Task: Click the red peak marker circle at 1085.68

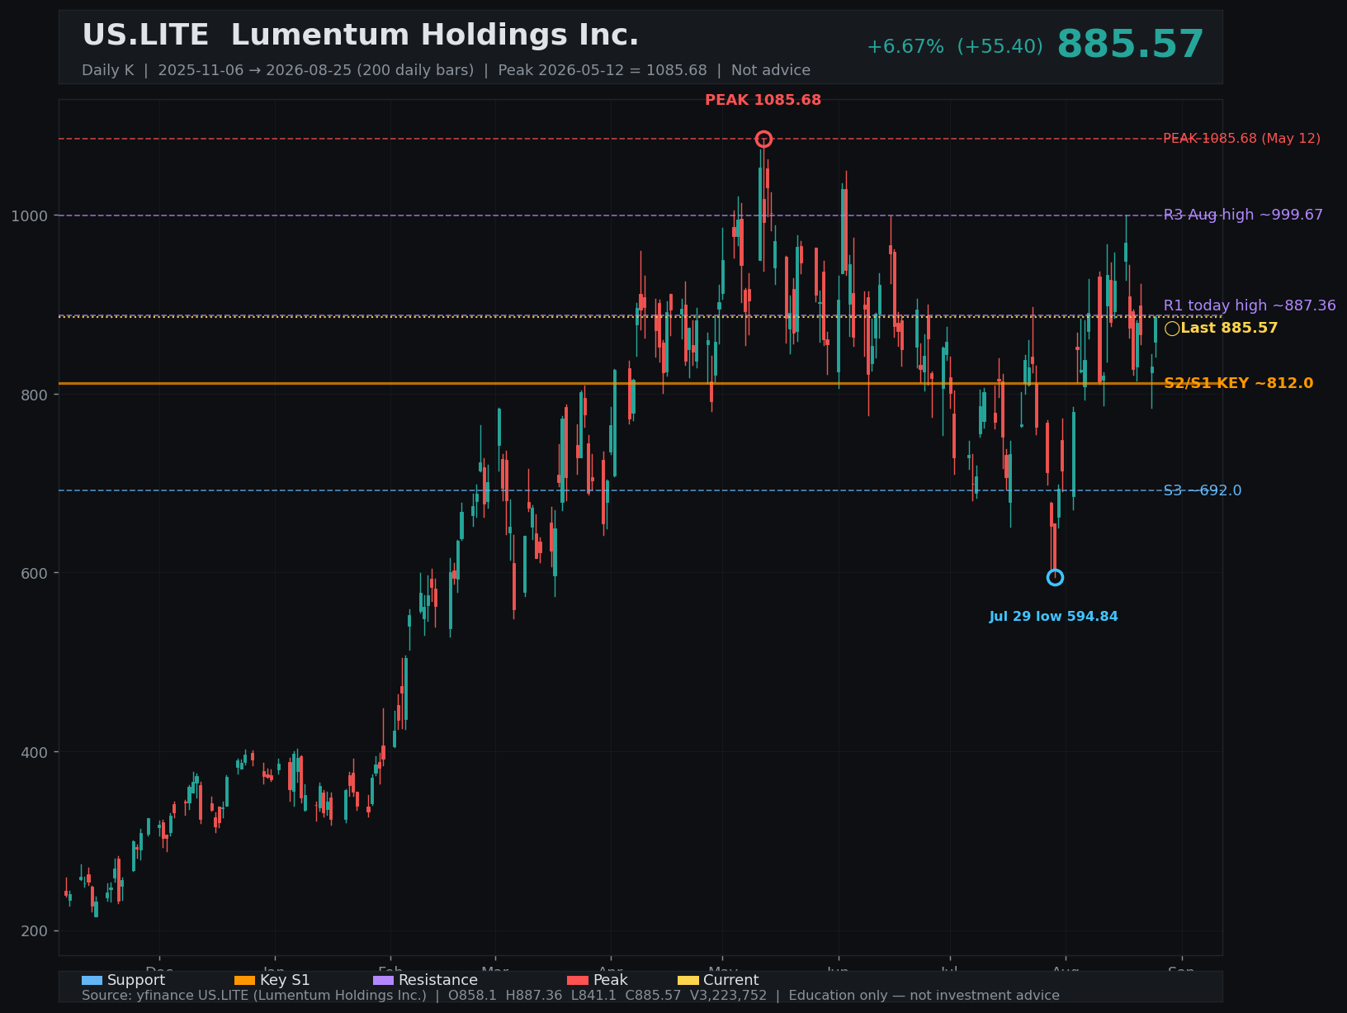Action: click(763, 139)
